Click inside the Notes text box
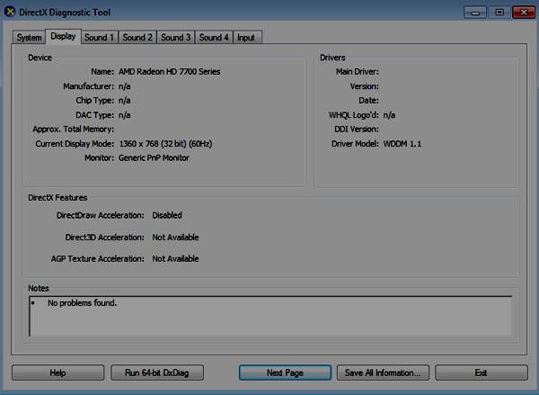Image resolution: width=539 pixels, height=395 pixels. pos(271,316)
